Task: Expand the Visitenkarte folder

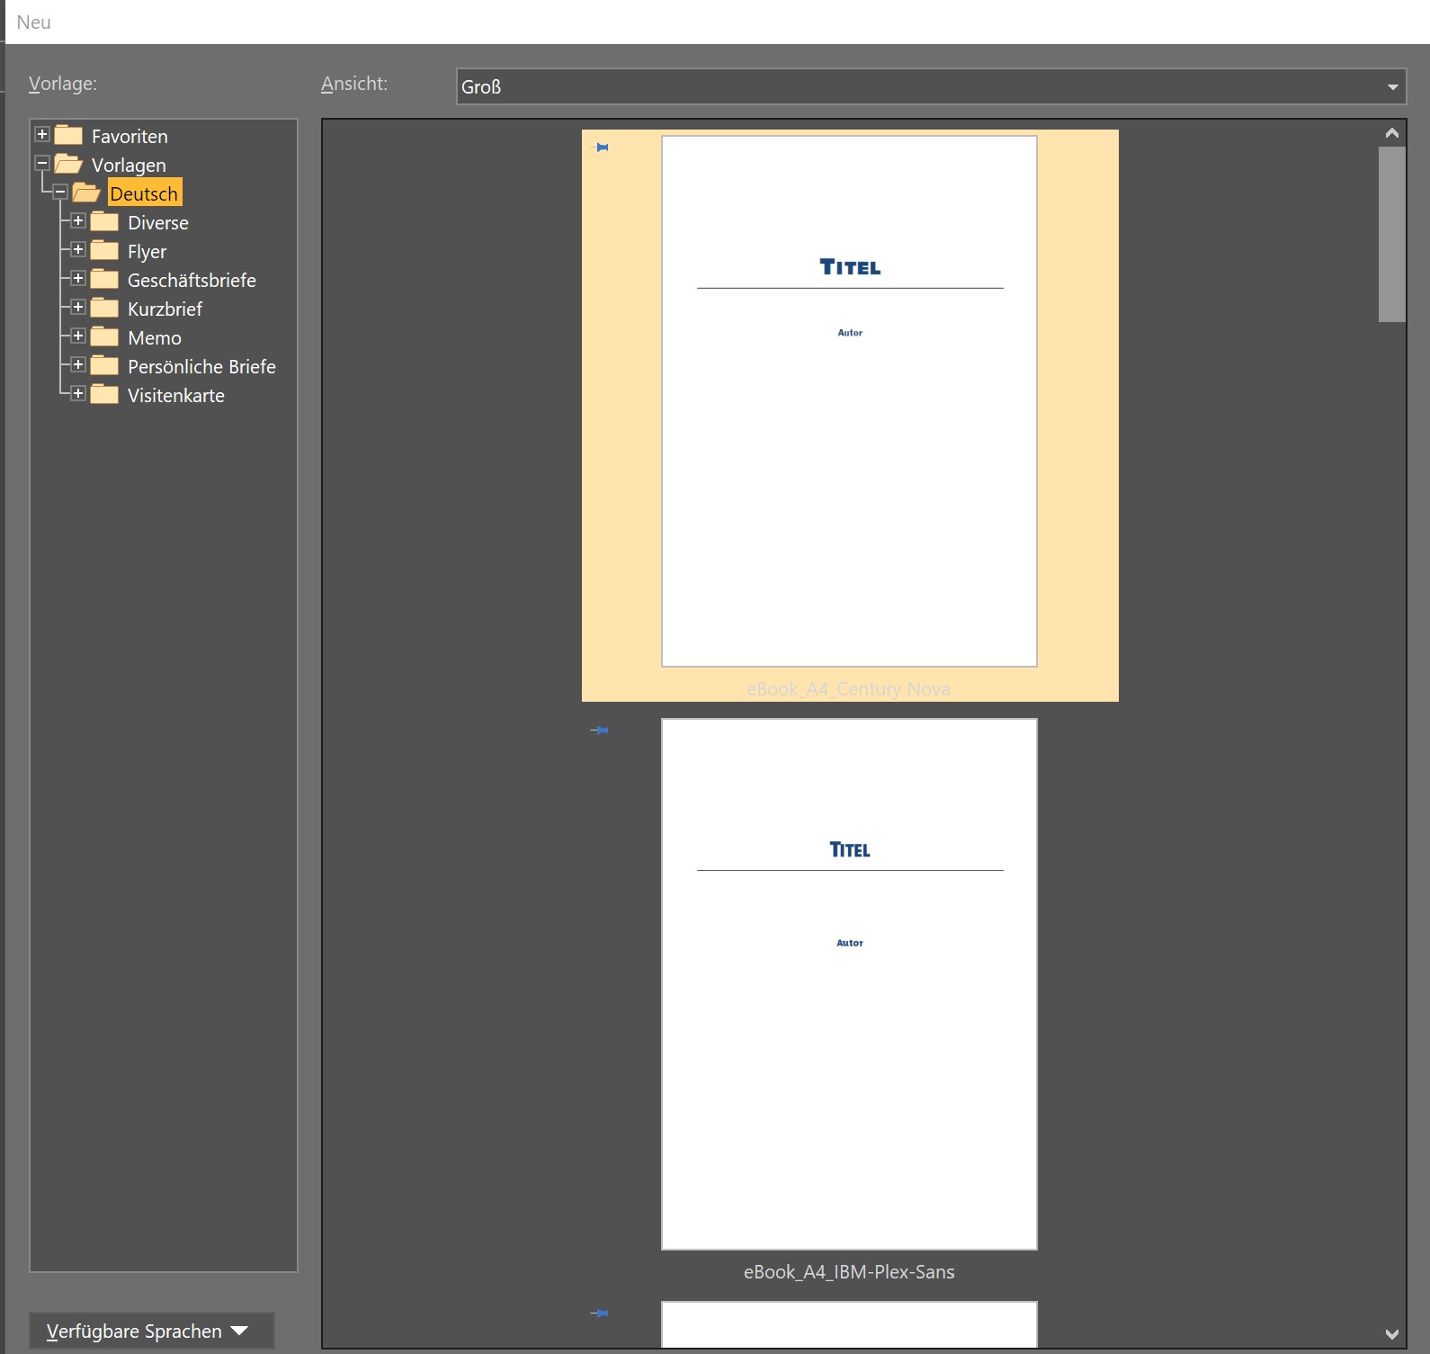Action: (78, 393)
